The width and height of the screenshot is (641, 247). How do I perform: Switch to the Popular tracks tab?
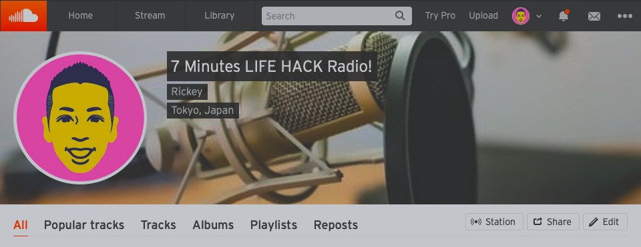point(84,225)
